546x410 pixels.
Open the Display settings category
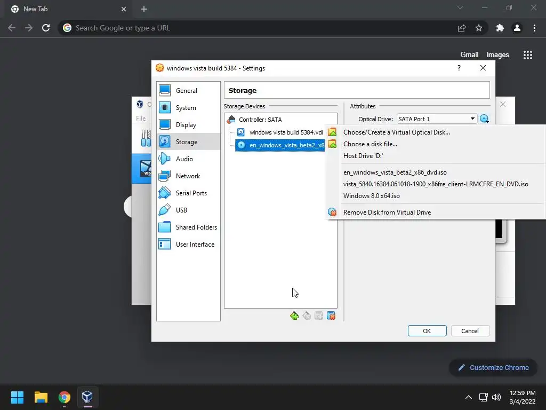tap(188, 125)
